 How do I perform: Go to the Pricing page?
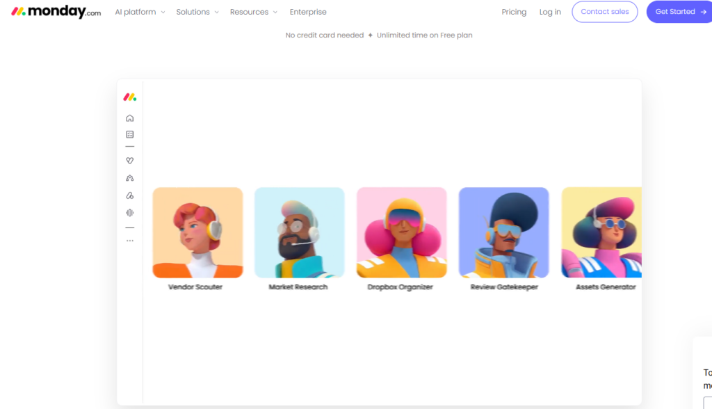[514, 12]
